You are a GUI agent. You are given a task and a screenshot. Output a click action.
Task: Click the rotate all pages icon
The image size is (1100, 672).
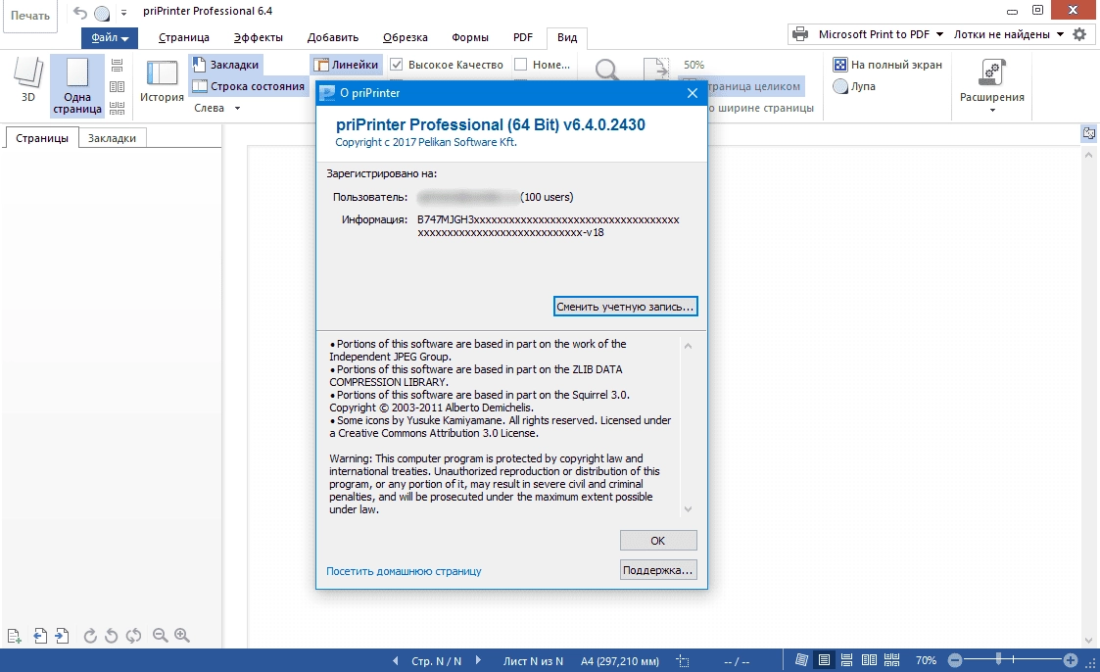point(133,636)
